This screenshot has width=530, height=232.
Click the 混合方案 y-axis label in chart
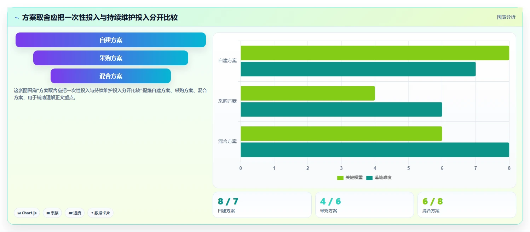[x=227, y=141]
